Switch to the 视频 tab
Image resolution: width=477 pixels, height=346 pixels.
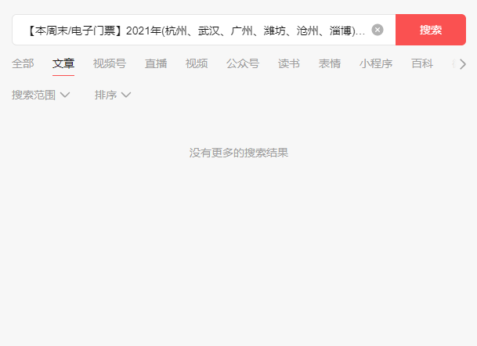point(197,64)
